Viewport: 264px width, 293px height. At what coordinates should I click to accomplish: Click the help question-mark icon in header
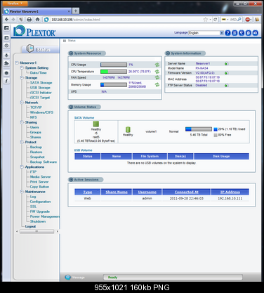pyautogui.click(x=227, y=33)
